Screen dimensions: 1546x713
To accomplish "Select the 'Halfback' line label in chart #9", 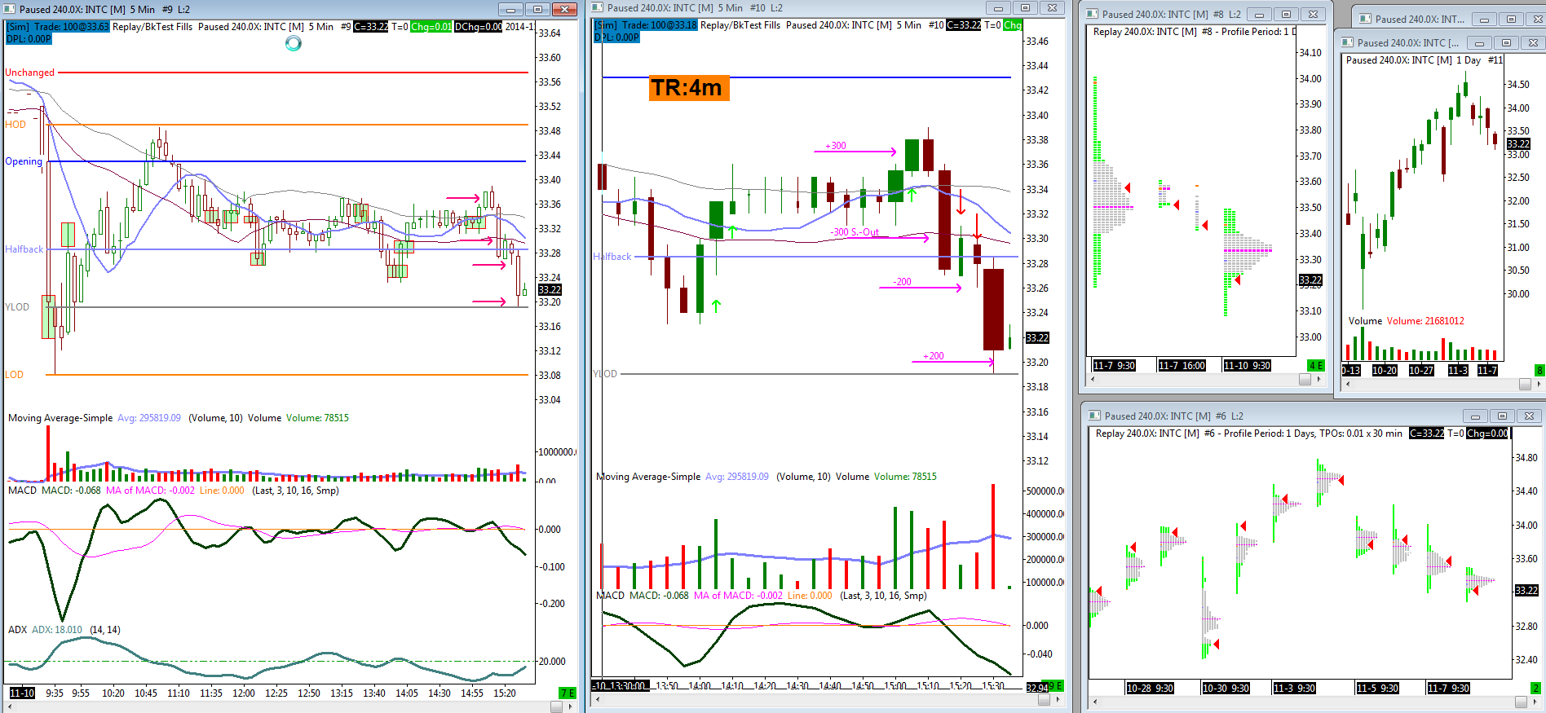I will pos(24,249).
